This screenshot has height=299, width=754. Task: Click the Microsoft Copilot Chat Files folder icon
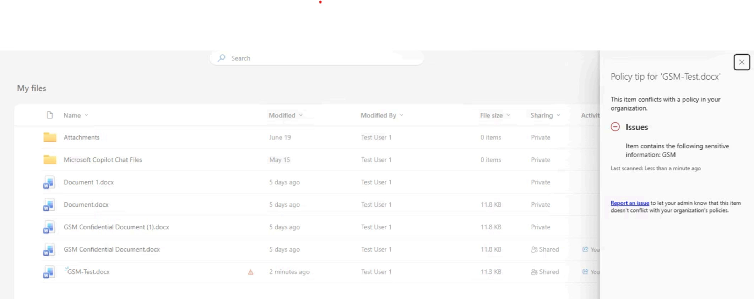tap(50, 159)
